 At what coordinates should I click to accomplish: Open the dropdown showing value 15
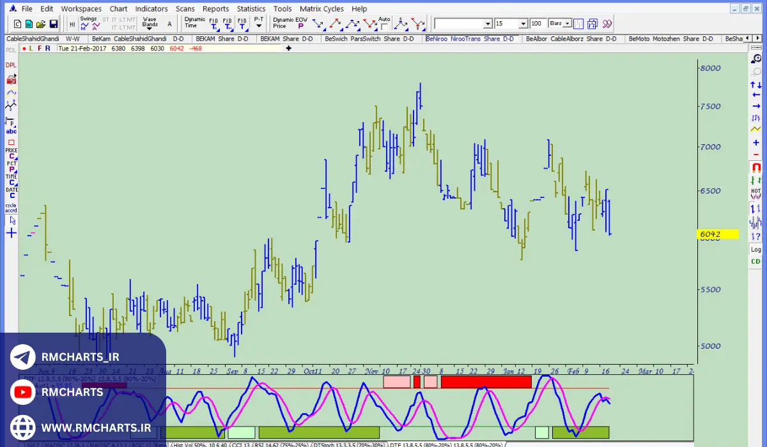click(523, 24)
